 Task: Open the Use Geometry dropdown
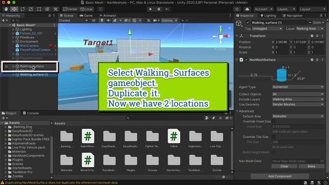pyautogui.click(x=298, y=104)
